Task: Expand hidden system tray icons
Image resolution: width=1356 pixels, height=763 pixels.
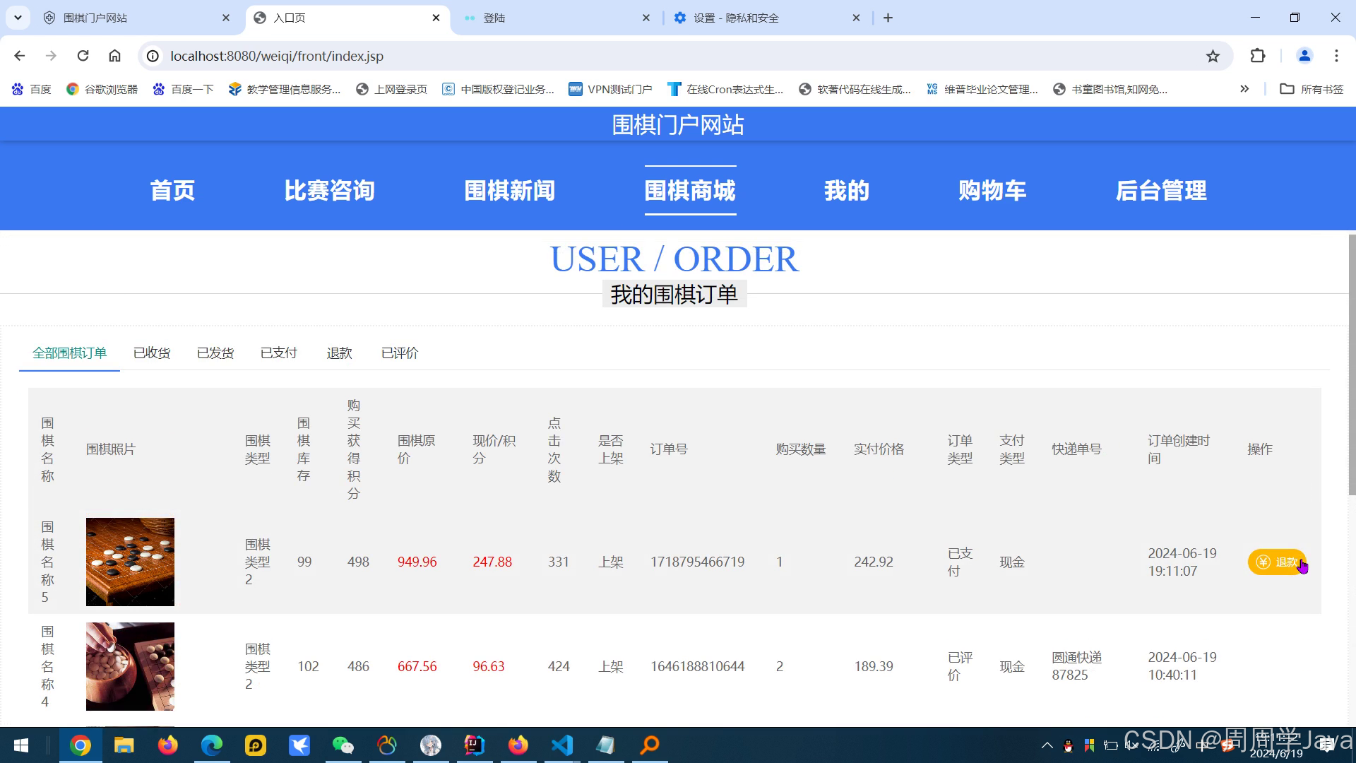Action: [1047, 745]
